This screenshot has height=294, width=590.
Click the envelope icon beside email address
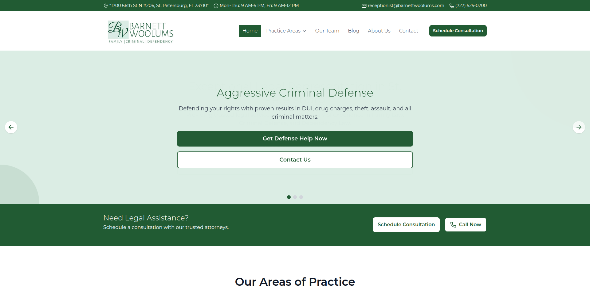(364, 6)
